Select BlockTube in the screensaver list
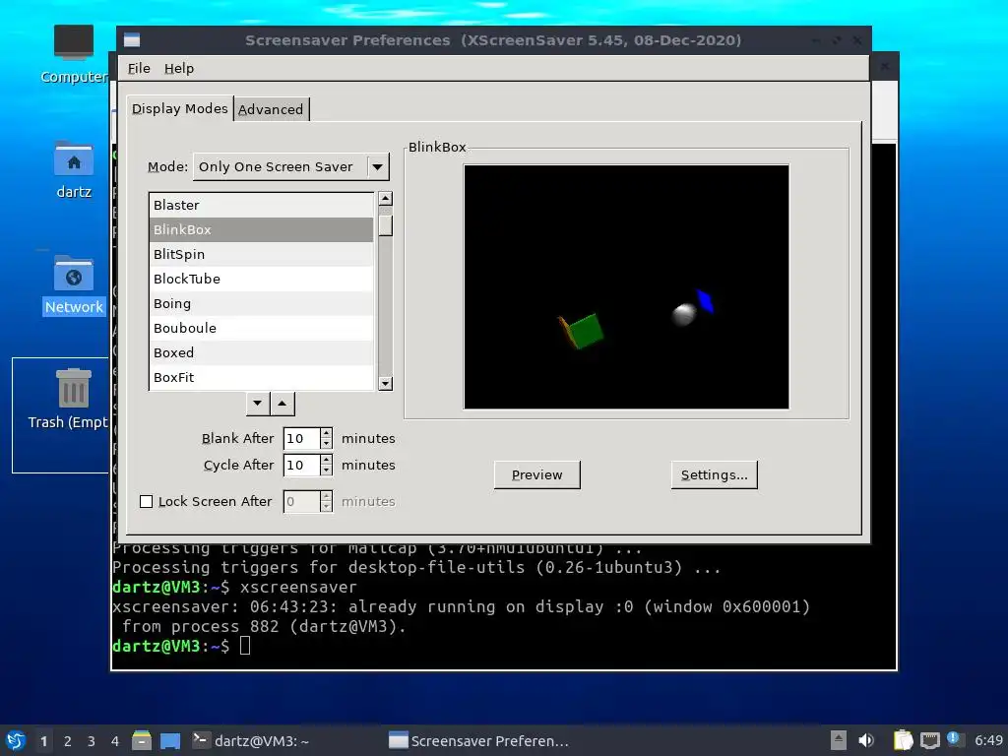Screen dimensions: 1008x756 [x=261, y=279]
